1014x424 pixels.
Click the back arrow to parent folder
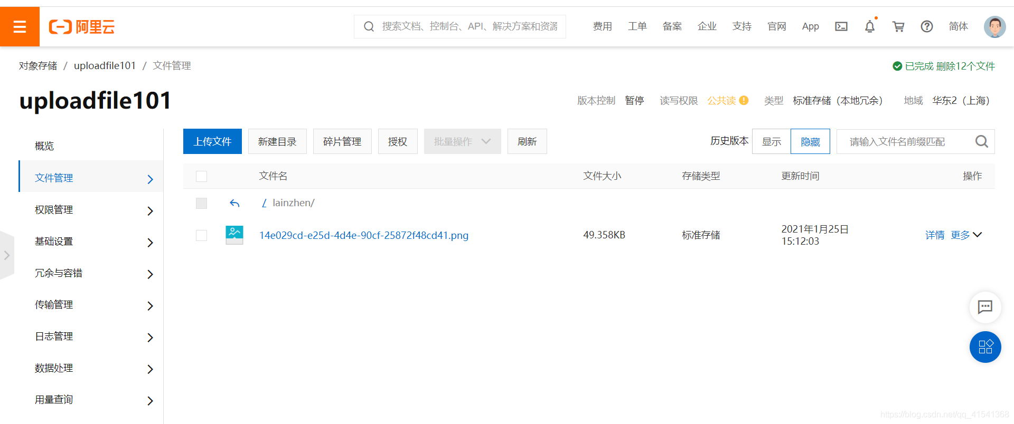[234, 203]
